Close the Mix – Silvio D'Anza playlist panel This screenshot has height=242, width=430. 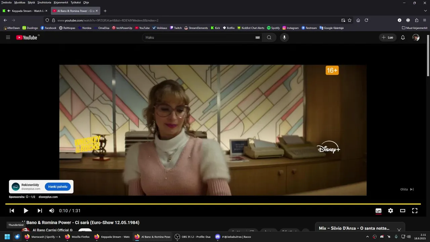pyautogui.click(x=399, y=230)
